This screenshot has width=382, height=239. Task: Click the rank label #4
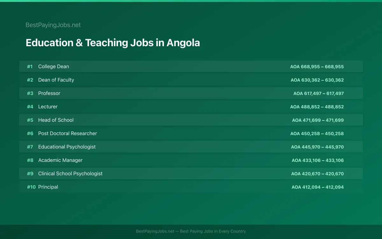[30, 107]
